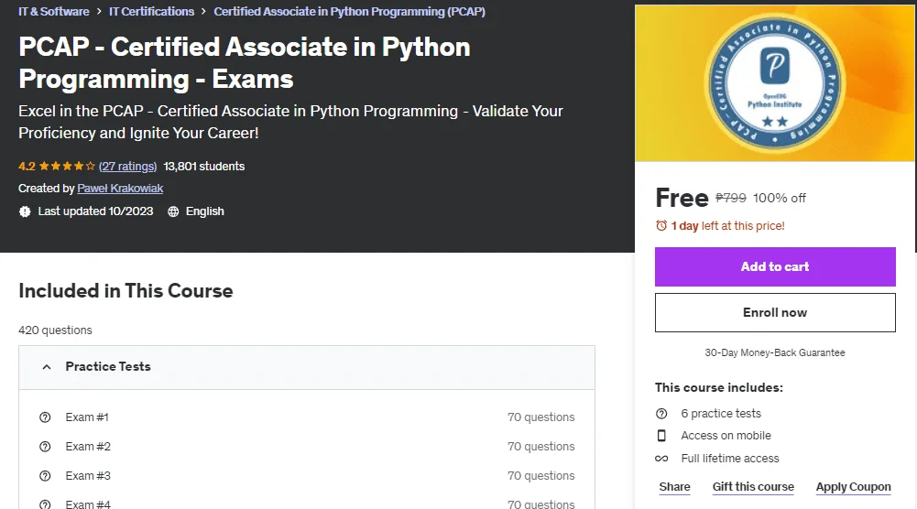Screen dimensions: 917x509
Task: Click the 6 practice tests text
Action: coord(721,414)
